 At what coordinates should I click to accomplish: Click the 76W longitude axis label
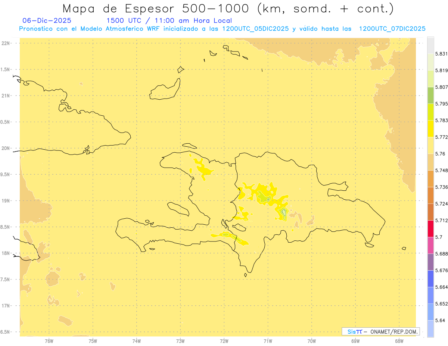pyautogui.click(x=49, y=341)
